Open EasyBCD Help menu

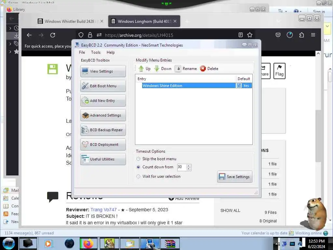pos(111,52)
